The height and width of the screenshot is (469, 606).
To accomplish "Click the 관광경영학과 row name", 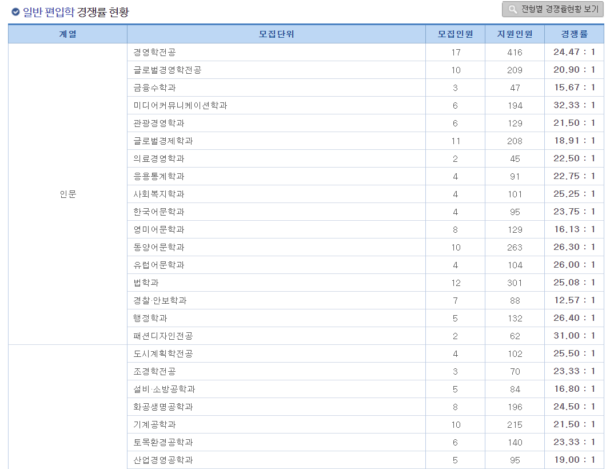I will (159, 124).
